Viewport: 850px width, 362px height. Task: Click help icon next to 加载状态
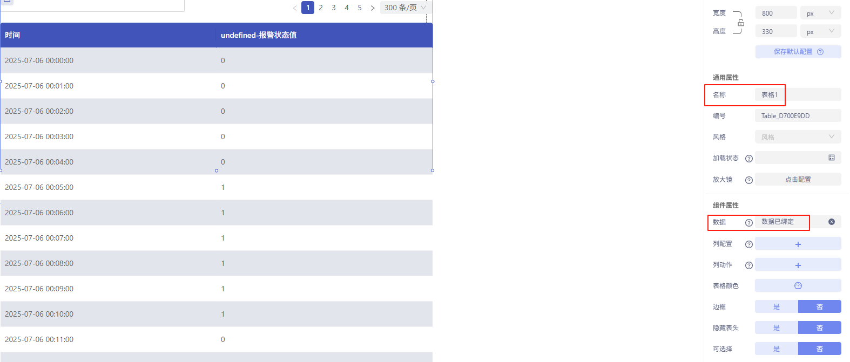click(749, 159)
